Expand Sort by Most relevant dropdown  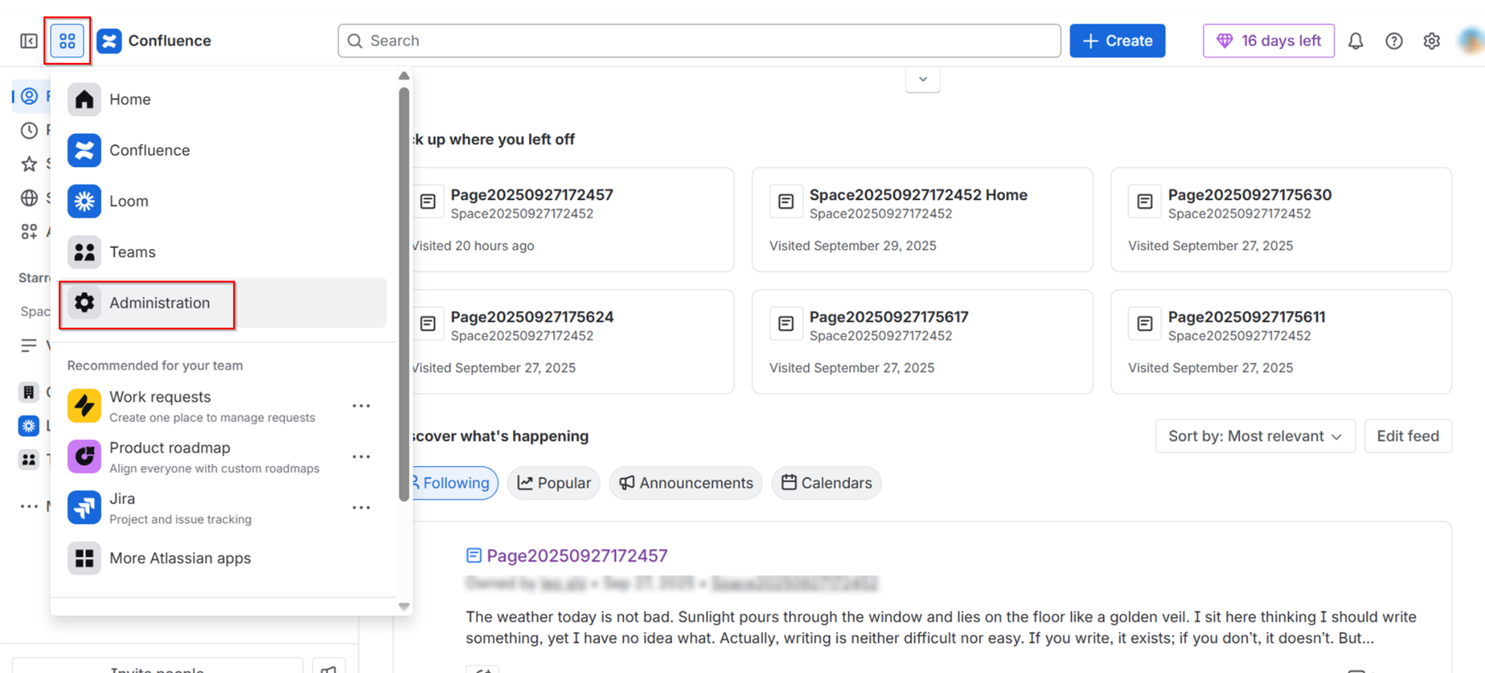coord(1255,436)
